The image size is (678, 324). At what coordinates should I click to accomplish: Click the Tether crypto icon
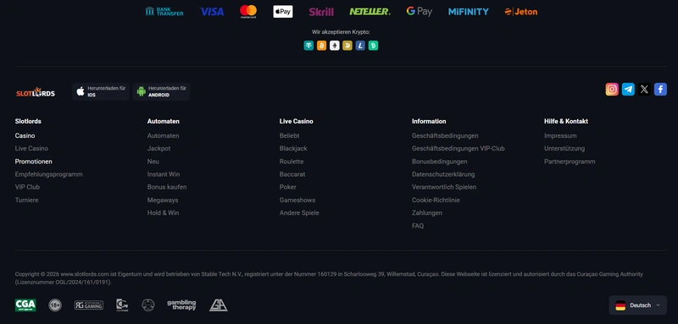308,46
